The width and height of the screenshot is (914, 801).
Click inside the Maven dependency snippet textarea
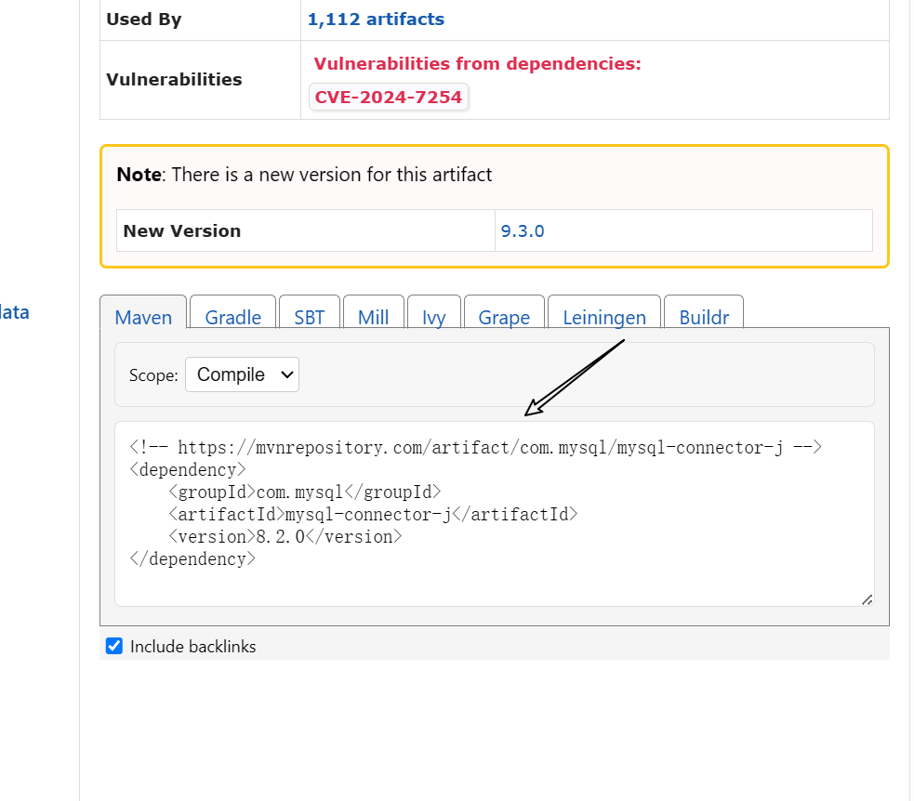click(x=495, y=514)
